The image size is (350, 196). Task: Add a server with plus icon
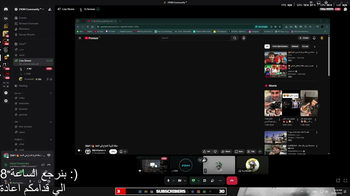[x=6, y=93]
